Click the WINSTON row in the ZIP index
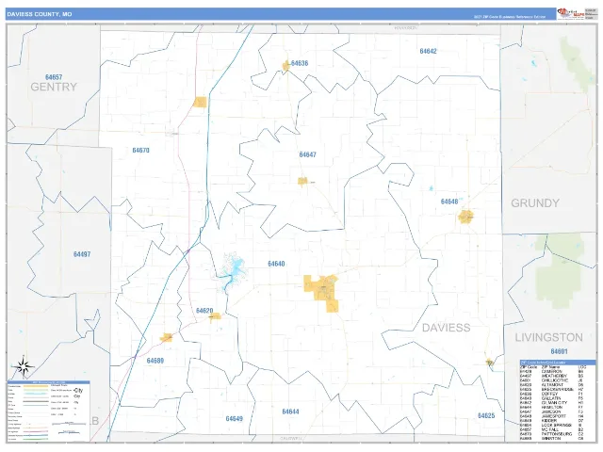The width and height of the screenshot is (603, 452). pos(552,439)
